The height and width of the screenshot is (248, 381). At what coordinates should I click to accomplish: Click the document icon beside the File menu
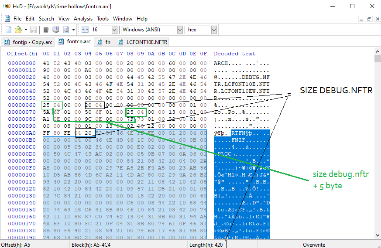coord(7,19)
